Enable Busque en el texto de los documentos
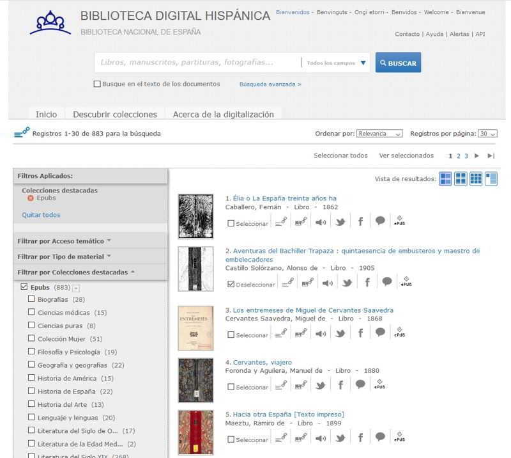 [96, 84]
